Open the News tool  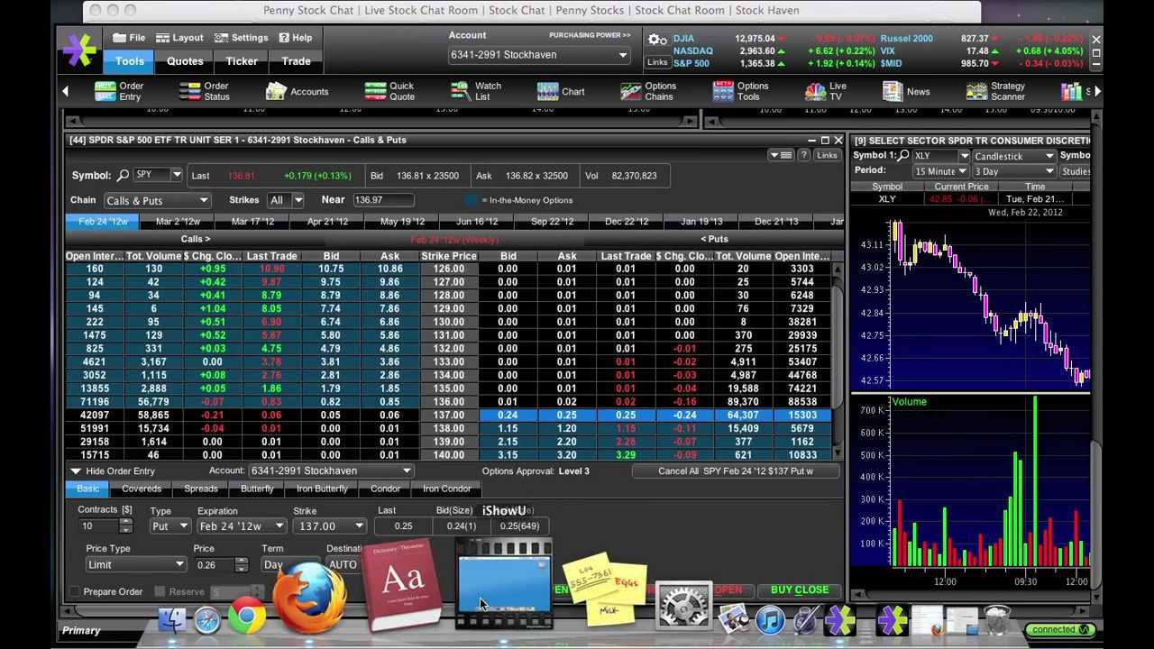click(906, 91)
